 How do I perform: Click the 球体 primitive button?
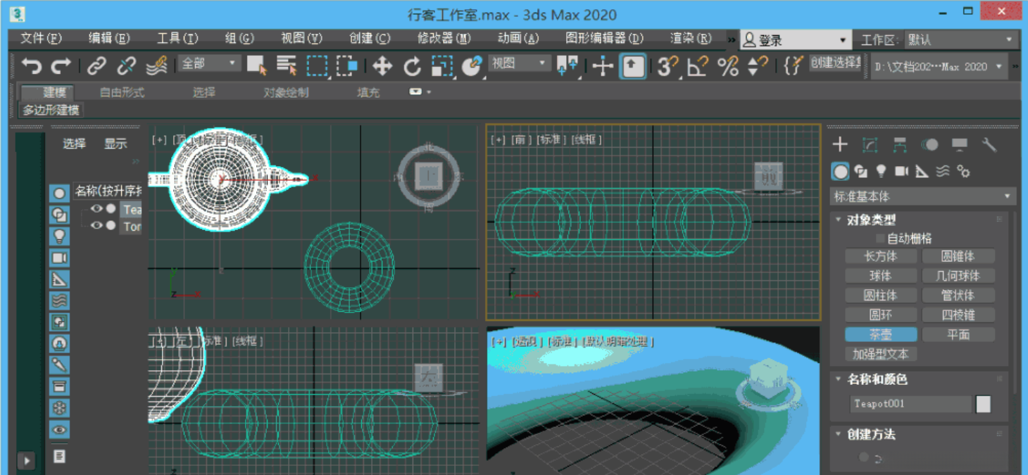(880, 276)
